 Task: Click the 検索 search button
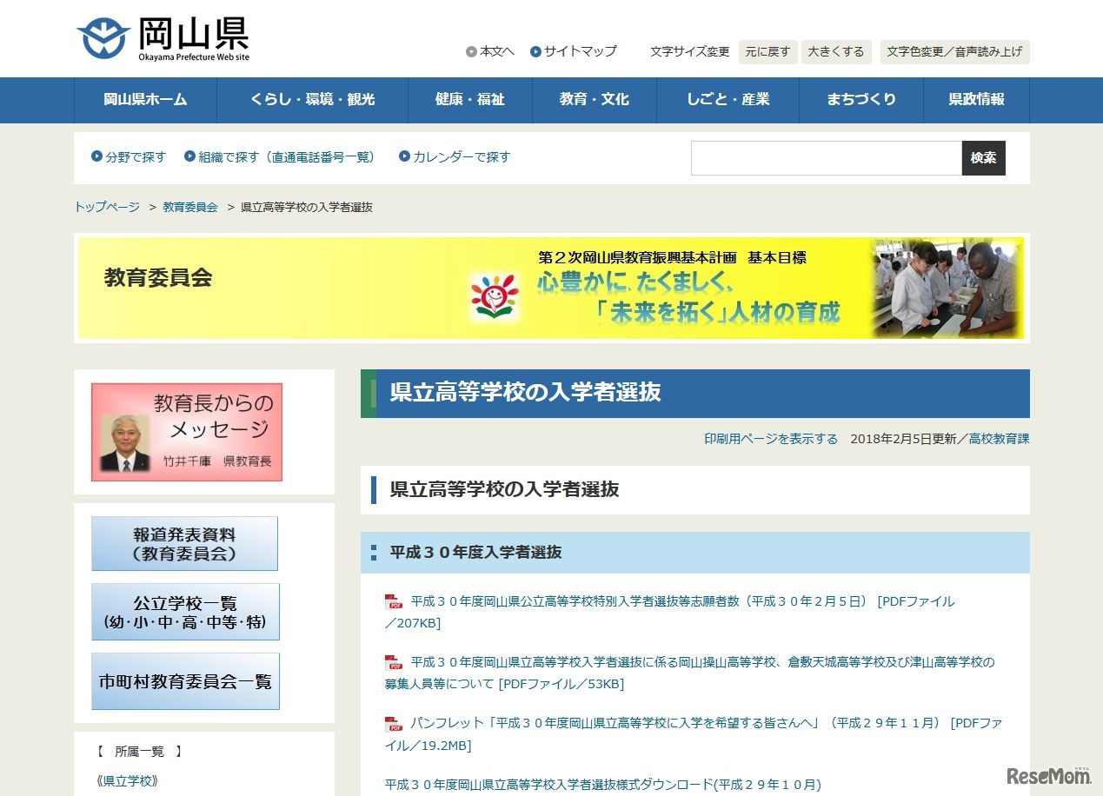(x=983, y=157)
